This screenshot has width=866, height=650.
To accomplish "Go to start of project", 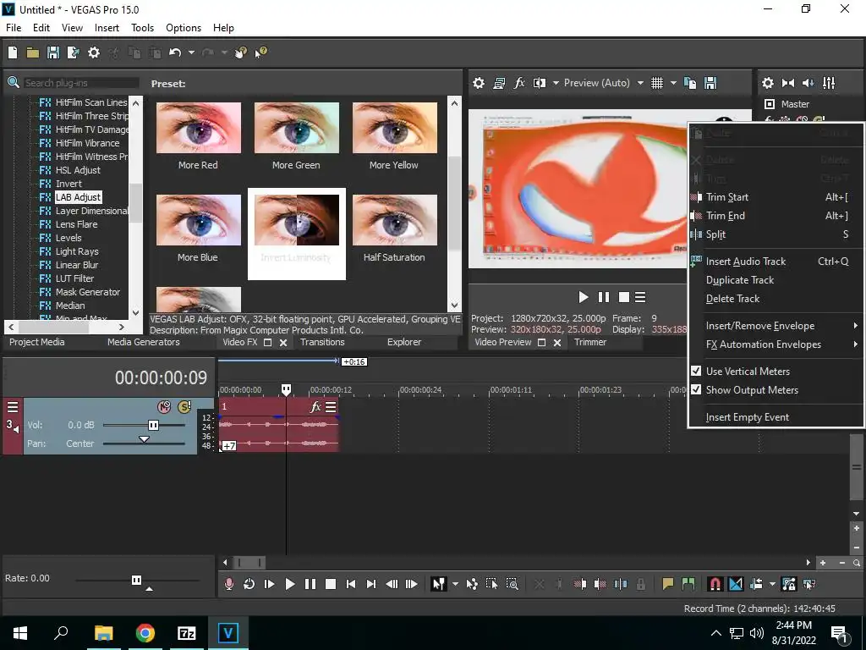I will click(351, 584).
